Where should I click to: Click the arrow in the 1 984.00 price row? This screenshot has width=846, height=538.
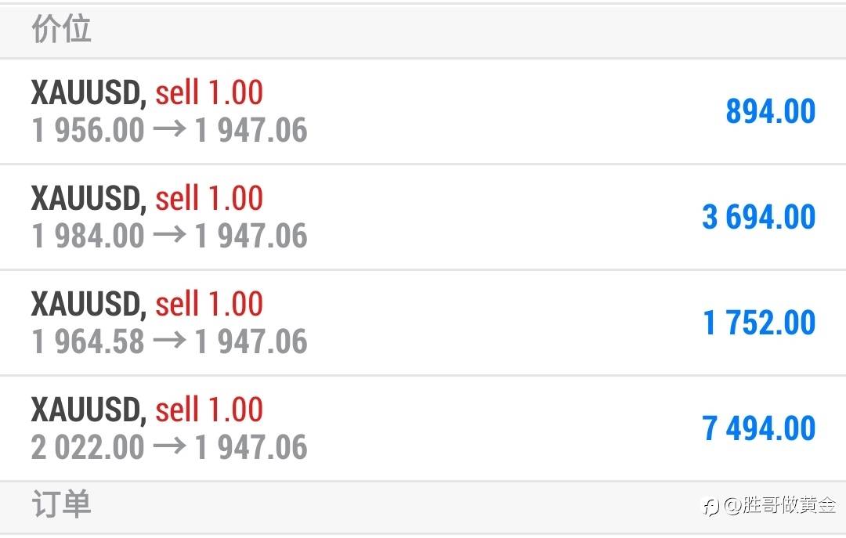point(170,235)
